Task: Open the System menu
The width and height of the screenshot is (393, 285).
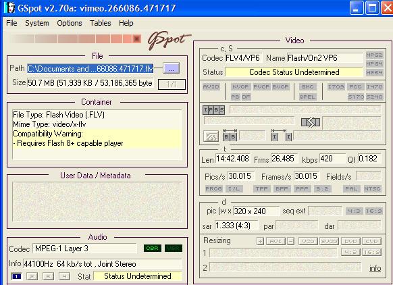Action: (37, 23)
